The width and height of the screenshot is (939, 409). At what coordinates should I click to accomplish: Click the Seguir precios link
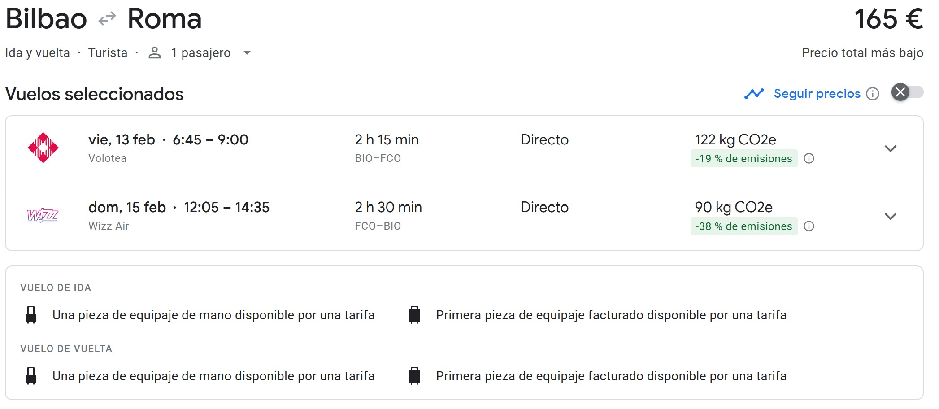point(817,94)
